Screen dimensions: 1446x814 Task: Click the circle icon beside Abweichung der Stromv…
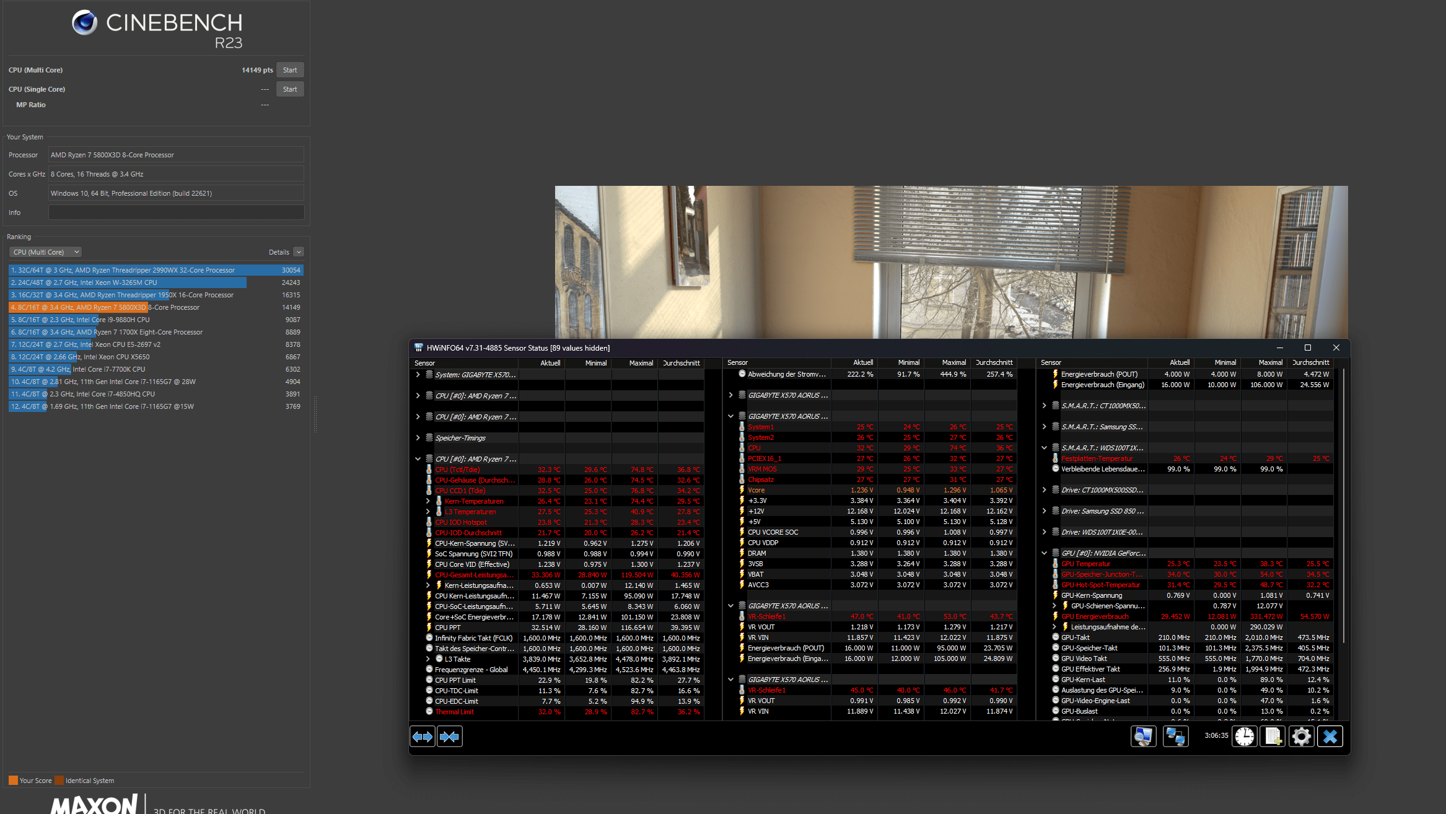point(742,374)
